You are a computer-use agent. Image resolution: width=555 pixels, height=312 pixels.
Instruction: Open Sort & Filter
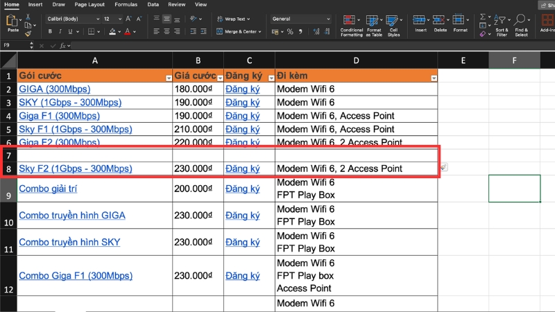click(x=501, y=21)
